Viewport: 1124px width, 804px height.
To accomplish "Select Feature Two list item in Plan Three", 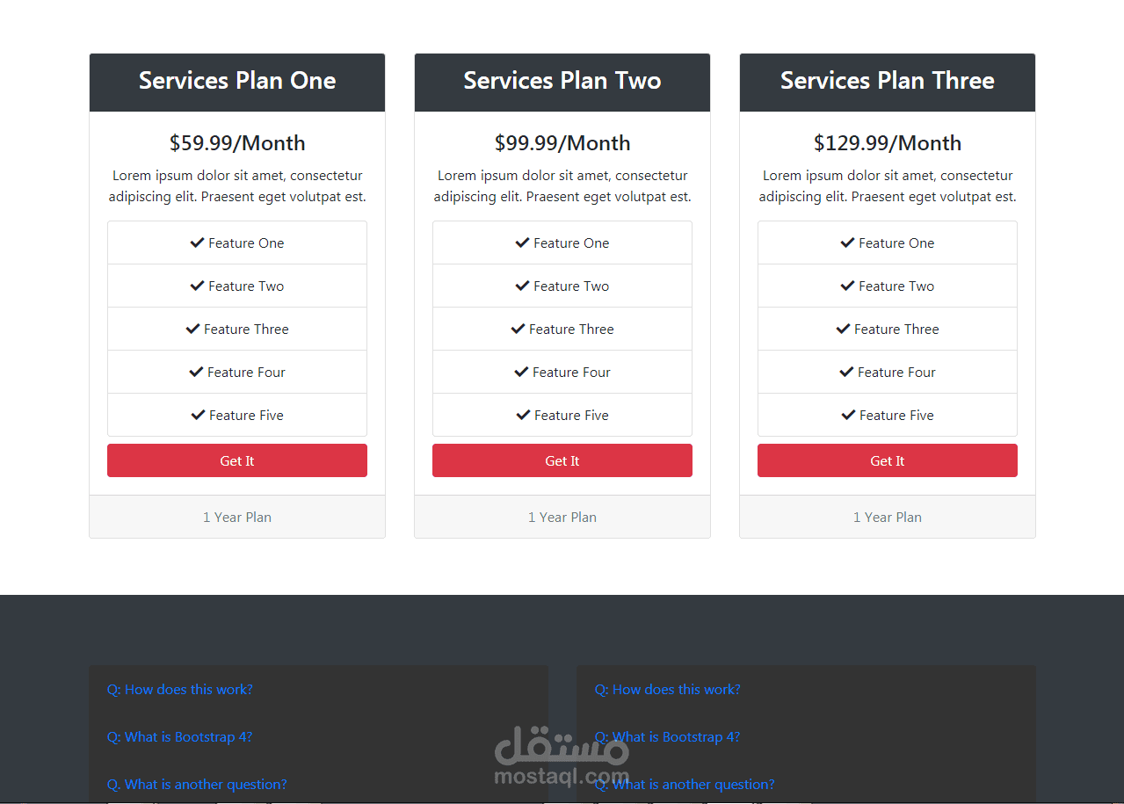I will pos(888,286).
